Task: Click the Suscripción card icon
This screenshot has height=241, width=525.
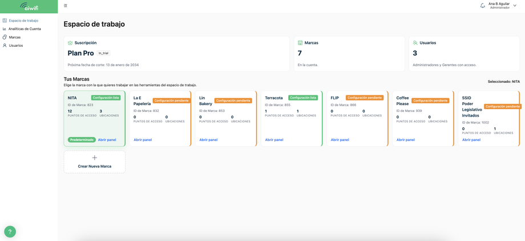Action: click(x=70, y=43)
